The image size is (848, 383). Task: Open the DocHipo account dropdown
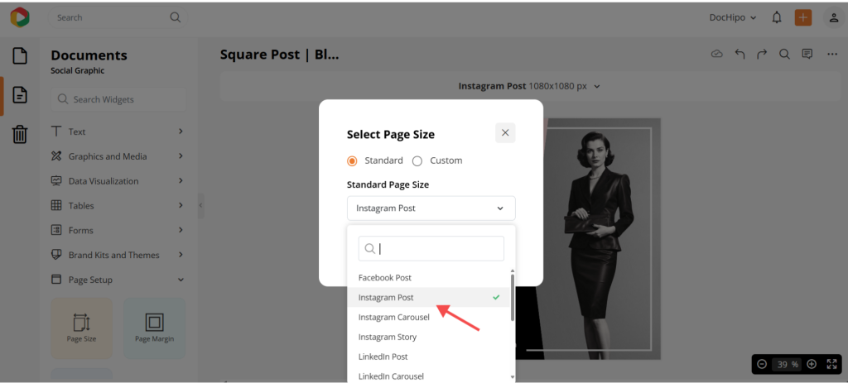pyautogui.click(x=734, y=17)
